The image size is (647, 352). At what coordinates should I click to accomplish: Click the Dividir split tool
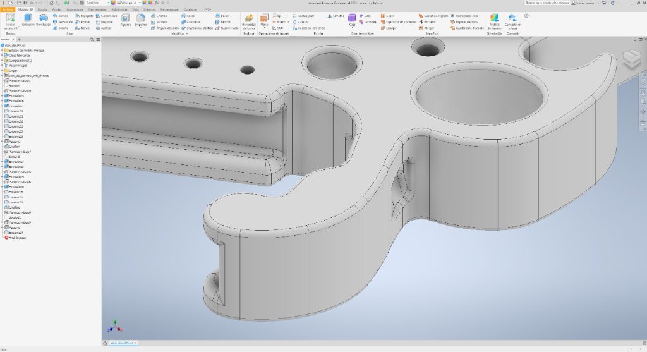point(223,16)
